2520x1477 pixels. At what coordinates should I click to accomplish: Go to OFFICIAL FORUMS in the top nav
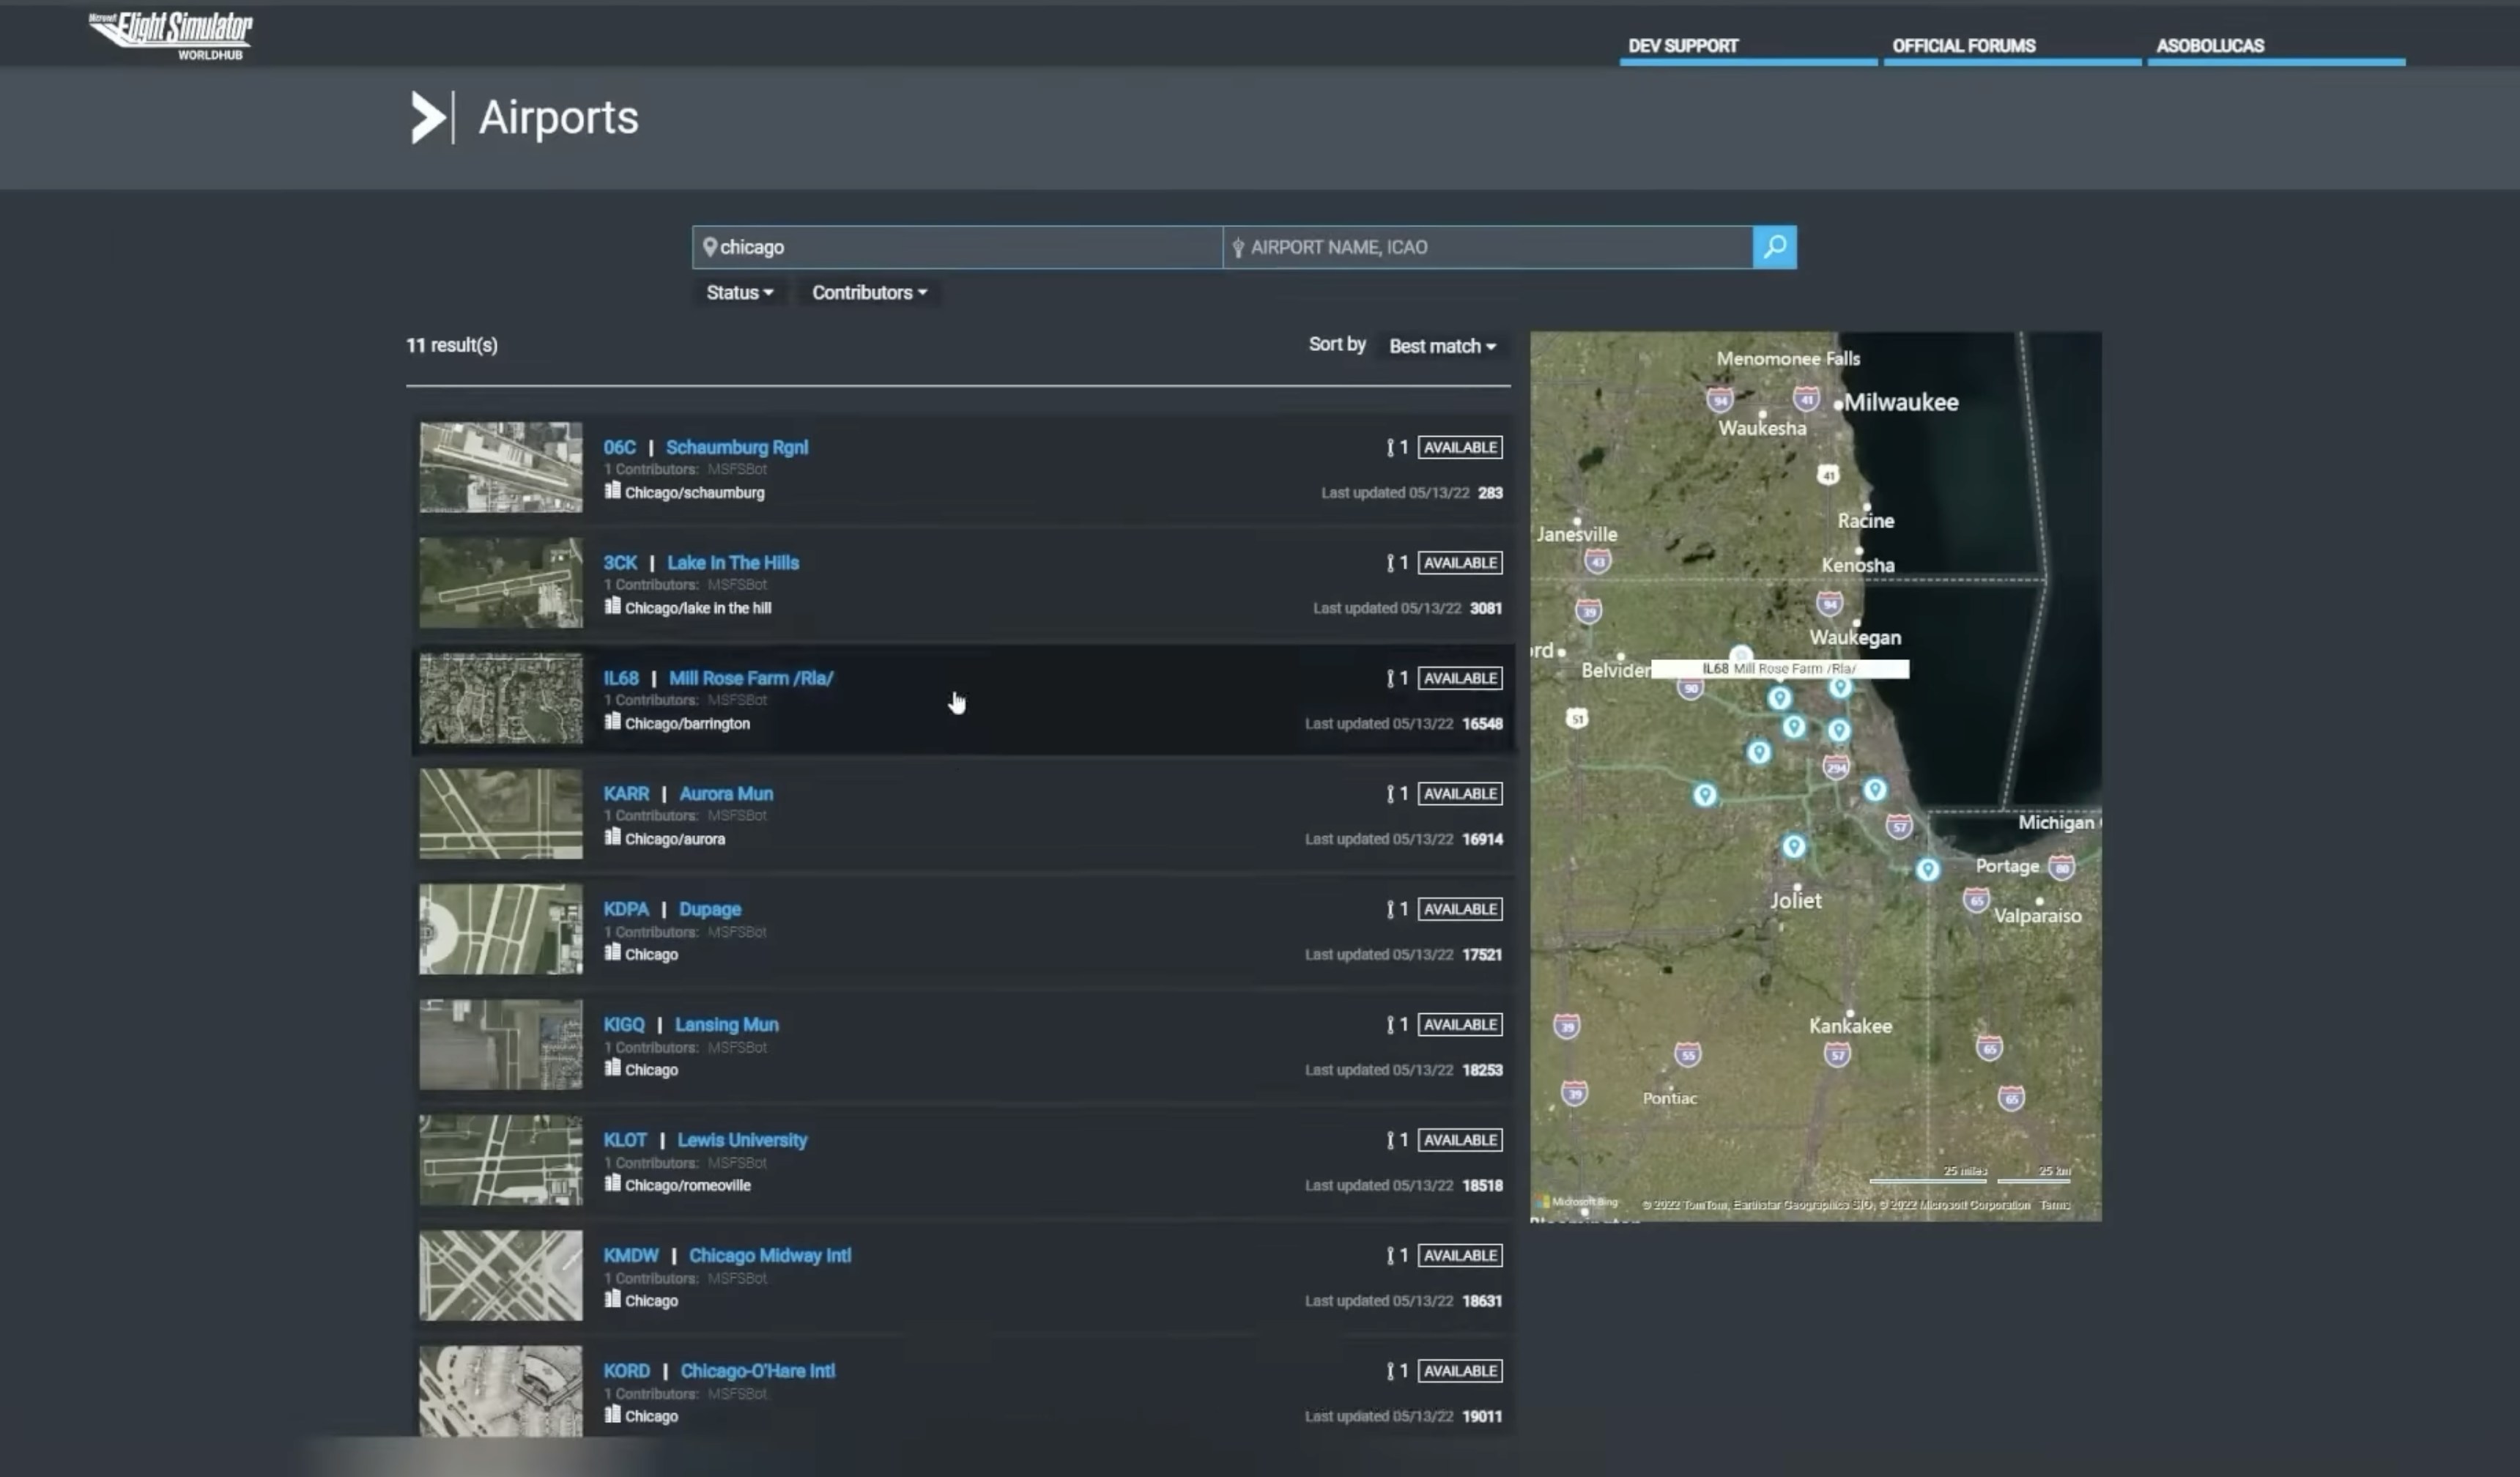pyautogui.click(x=1963, y=46)
